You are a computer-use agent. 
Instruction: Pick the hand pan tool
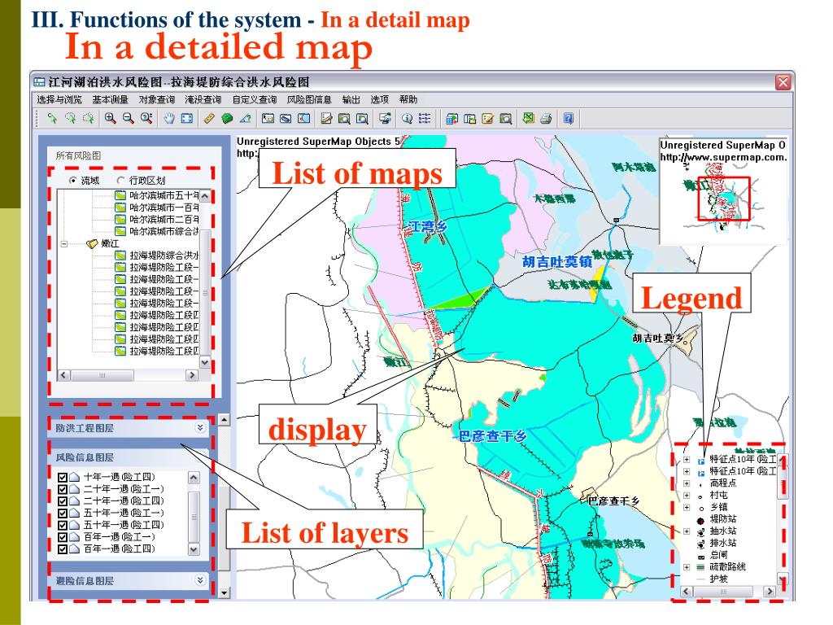tap(169, 118)
